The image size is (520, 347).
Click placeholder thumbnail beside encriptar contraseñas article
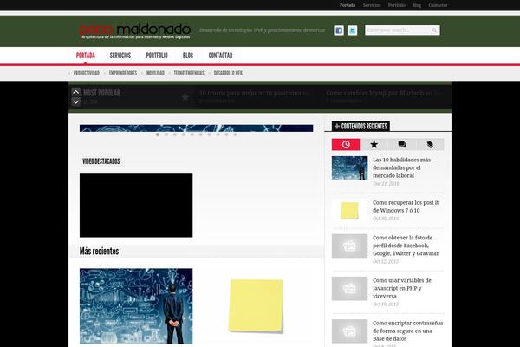coord(349,331)
